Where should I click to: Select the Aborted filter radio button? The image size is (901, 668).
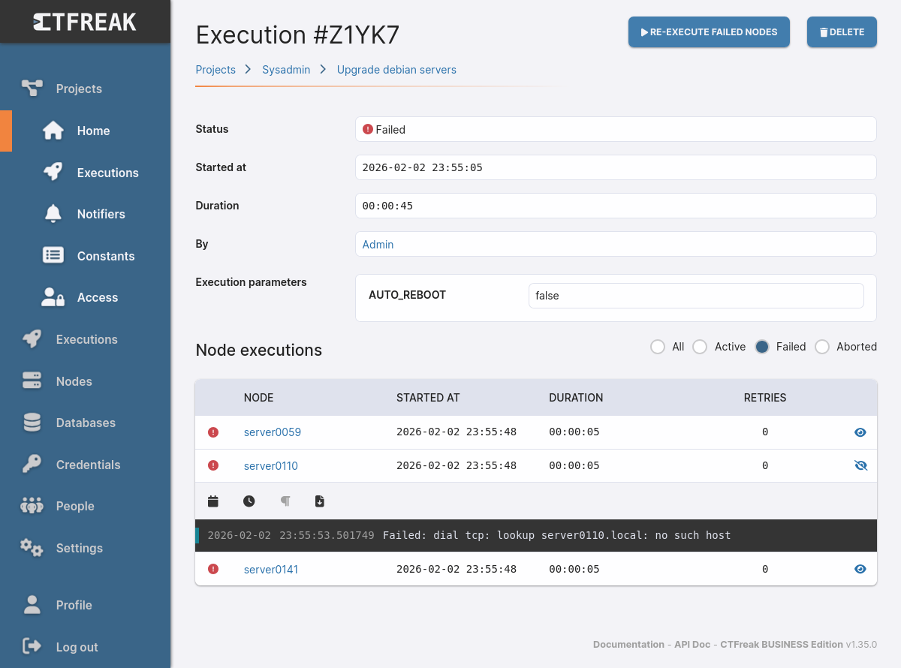click(823, 347)
